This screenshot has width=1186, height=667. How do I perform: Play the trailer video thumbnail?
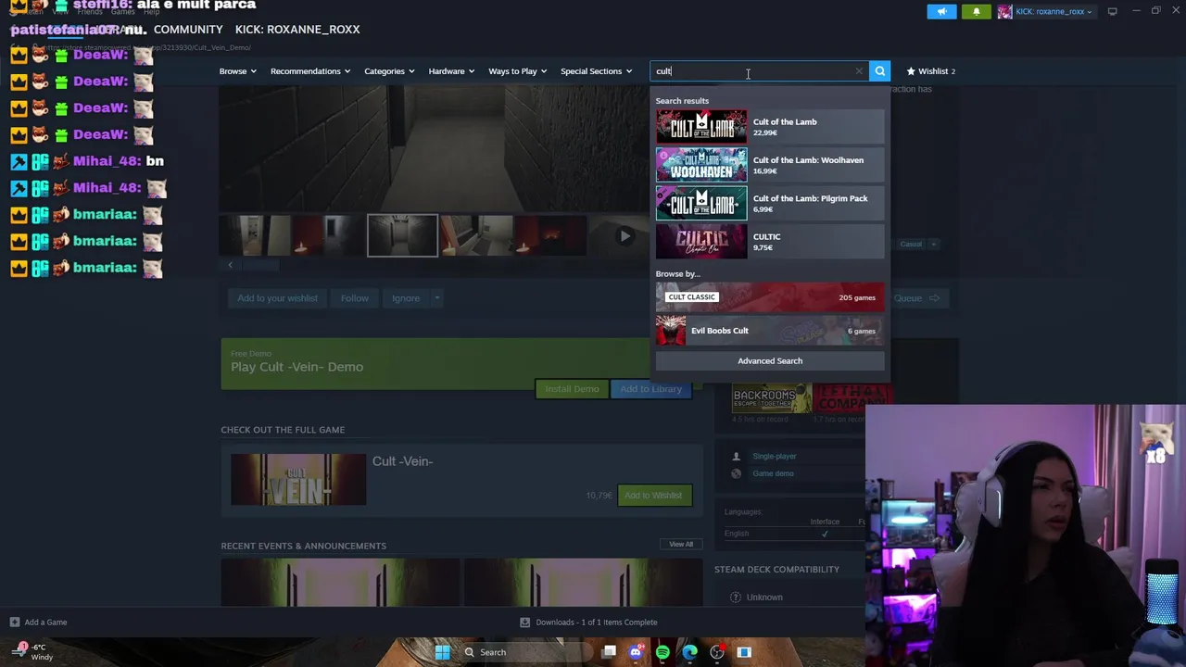625,235
